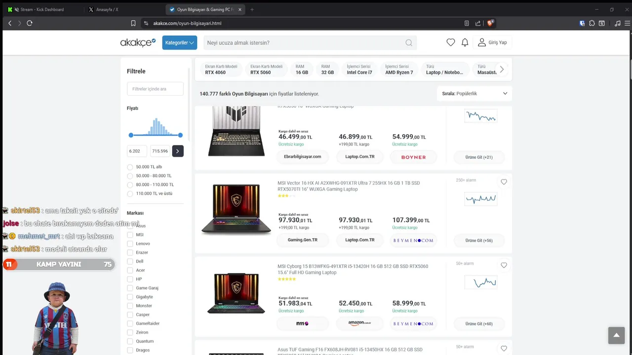Open the Sırala: Popülerlik sort dropdown

(x=474, y=93)
